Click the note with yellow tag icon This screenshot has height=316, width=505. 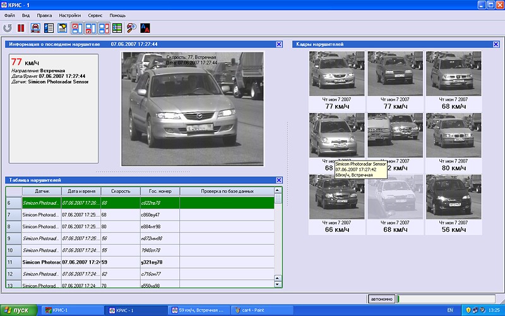(x=62, y=28)
